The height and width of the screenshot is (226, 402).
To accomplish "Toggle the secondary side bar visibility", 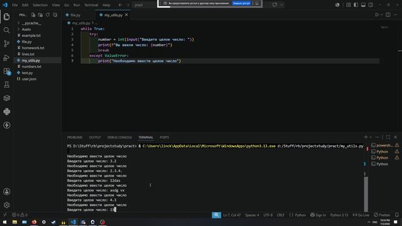I will (371, 5).
